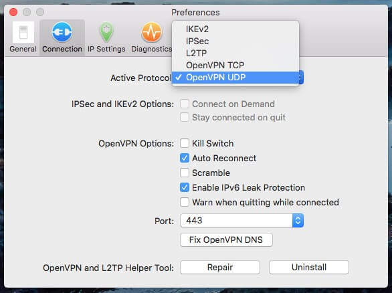Click the Uninstall helper tool button
The image size is (392, 293).
tap(309, 268)
